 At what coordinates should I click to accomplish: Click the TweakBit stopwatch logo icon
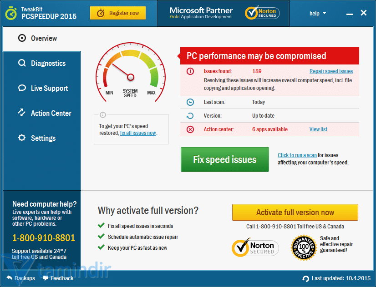[11, 13]
